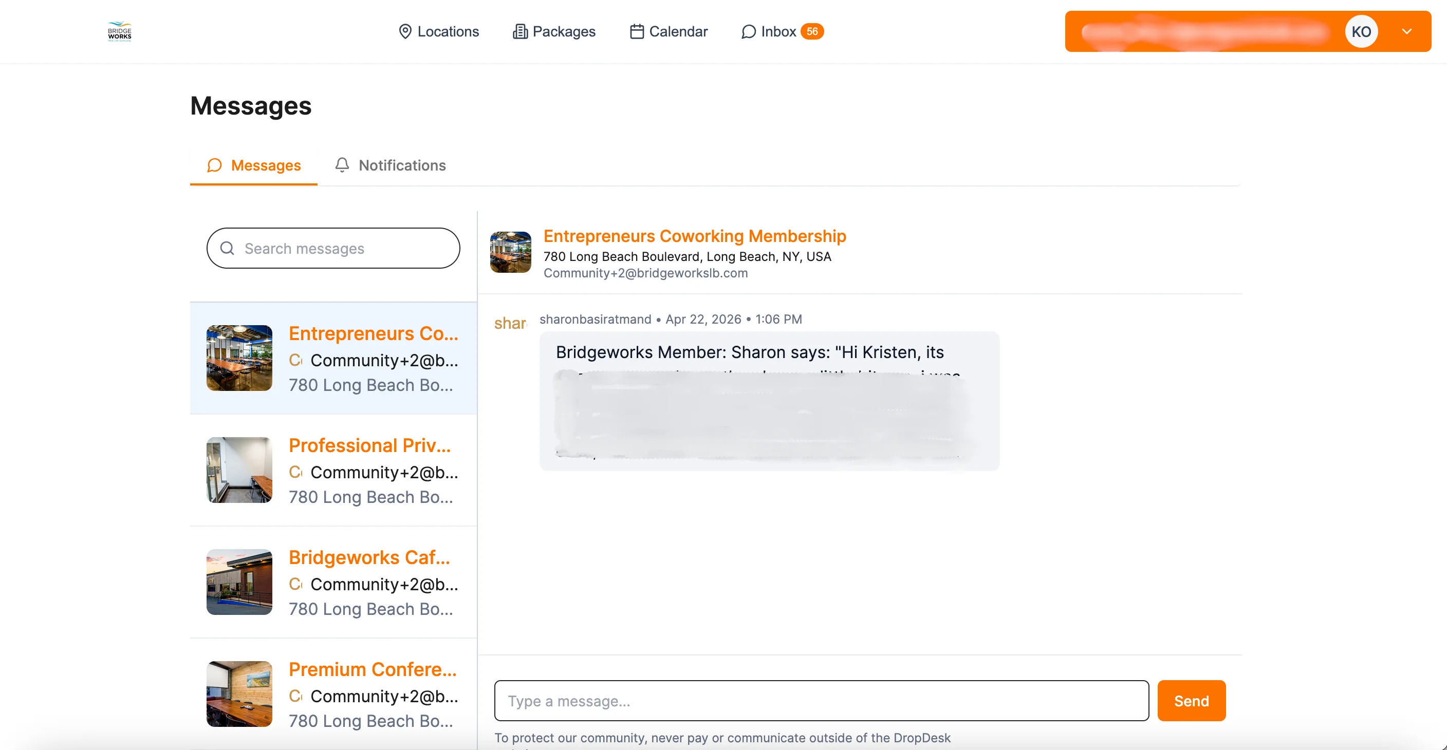Click the address 780 Long Beach Boulevard header text
Viewport: 1447px width, 750px height.
pyautogui.click(x=688, y=256)
